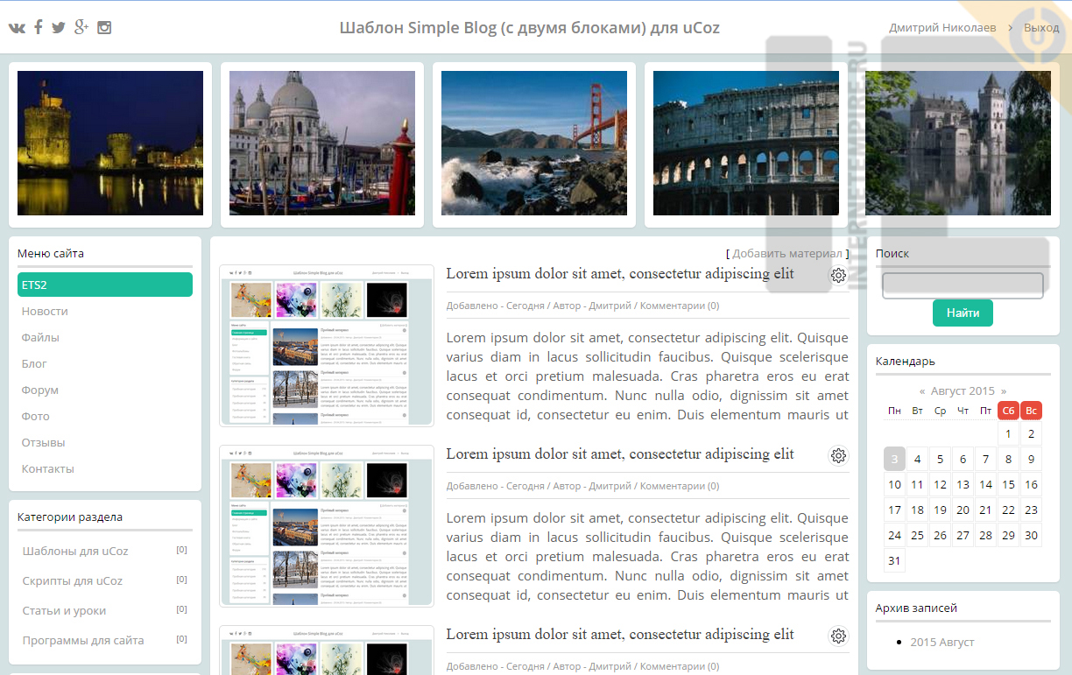Click the Август 2015 calendar title

(x=963, y=391)
